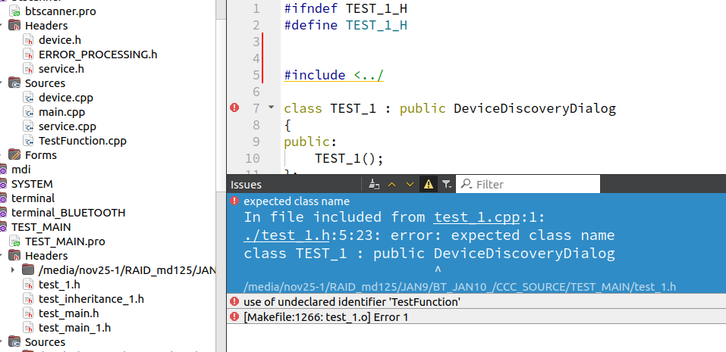Click the terminal_BLUETOOTH project icon
The image size is (726, 352).
(x=4, y=213)
